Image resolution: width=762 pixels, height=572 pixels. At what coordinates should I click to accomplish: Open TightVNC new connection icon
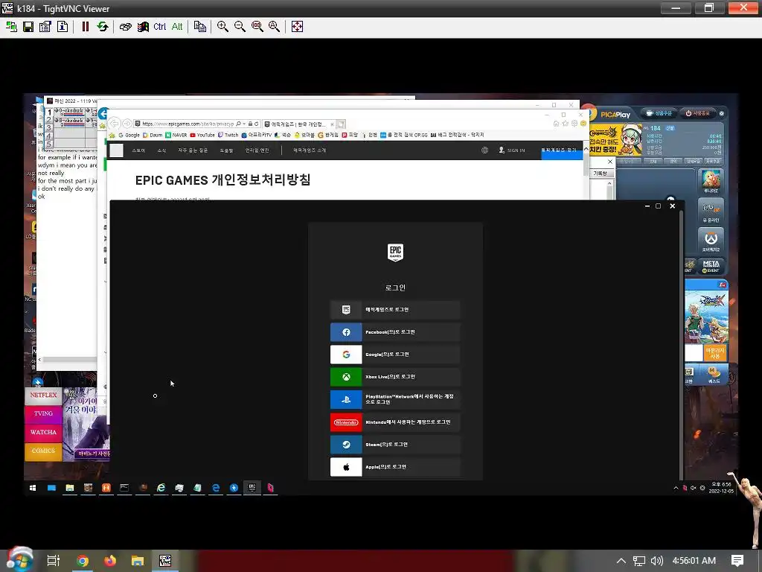pyautogui.click(x=11, y=27)
